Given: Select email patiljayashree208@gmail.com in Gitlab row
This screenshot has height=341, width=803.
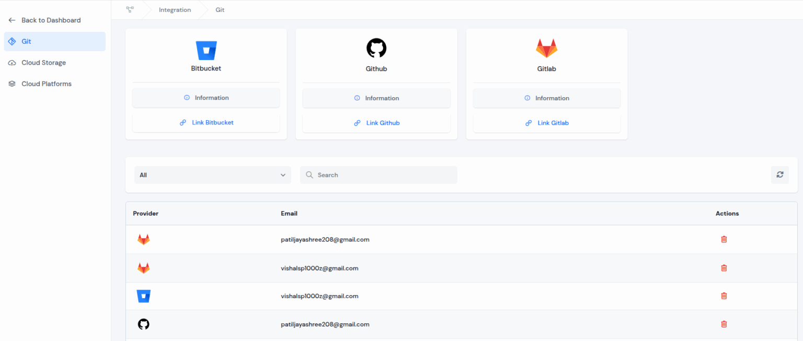Looking at the screenshot, I should click(325, 240).
